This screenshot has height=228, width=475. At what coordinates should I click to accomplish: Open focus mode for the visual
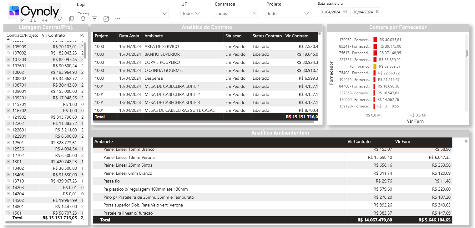click(x=106, y=19)
